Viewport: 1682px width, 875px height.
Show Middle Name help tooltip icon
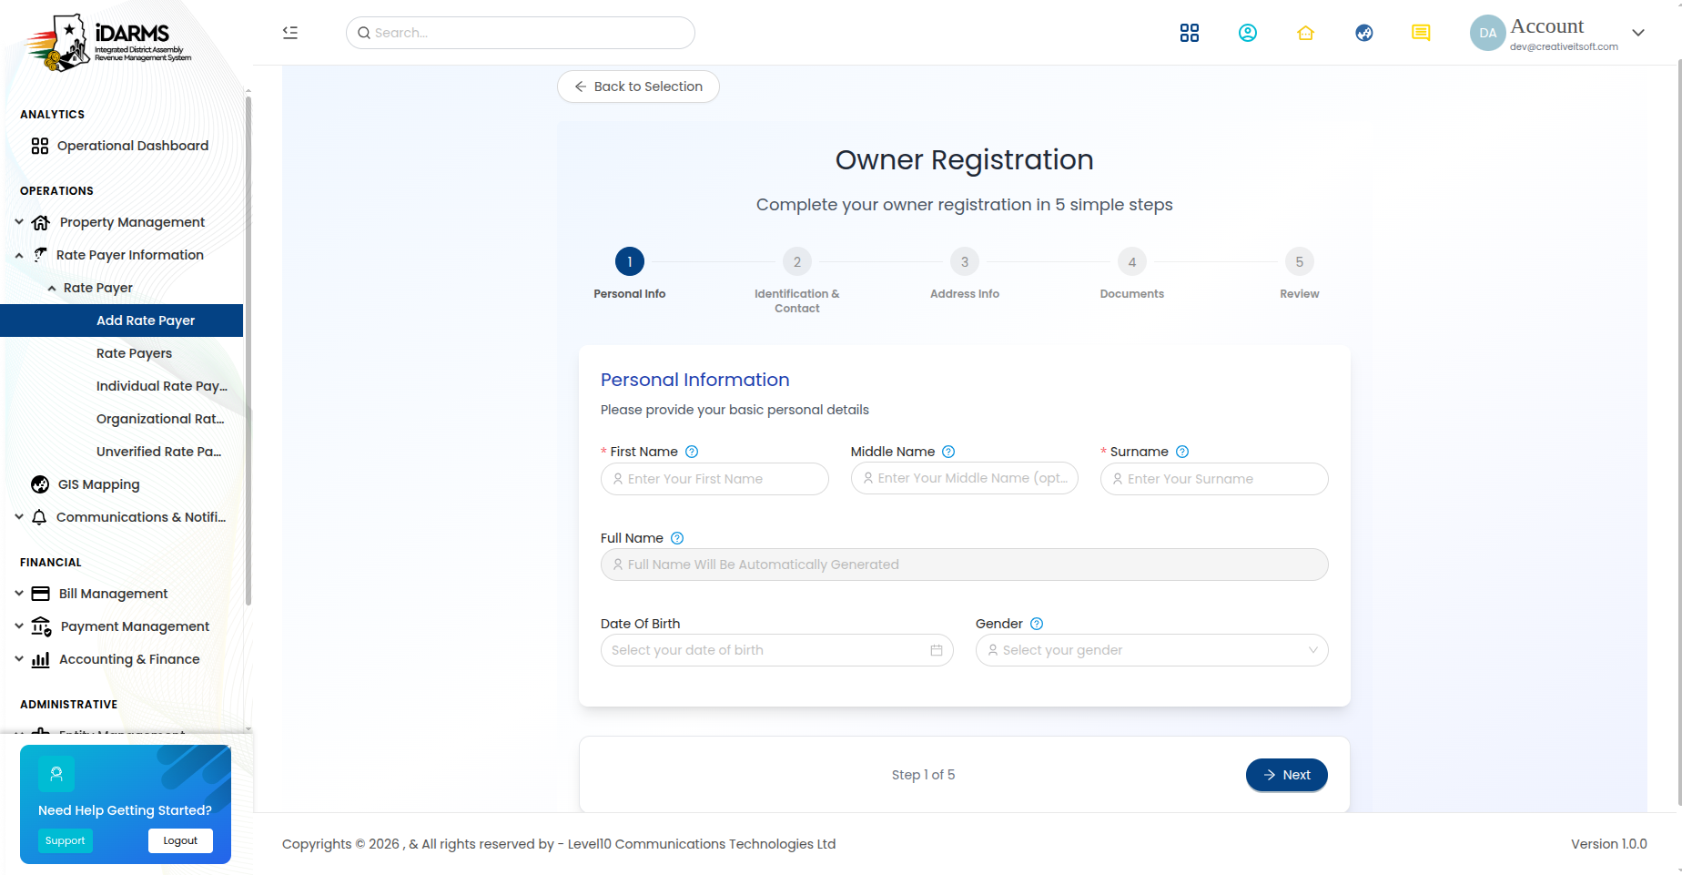[948, 452]
